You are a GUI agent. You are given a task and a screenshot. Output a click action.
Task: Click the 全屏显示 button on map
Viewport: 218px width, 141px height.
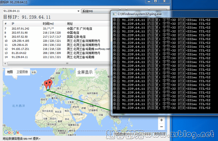85,72
